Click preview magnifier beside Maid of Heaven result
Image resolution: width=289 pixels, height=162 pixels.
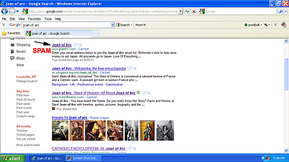coord(149,93)
